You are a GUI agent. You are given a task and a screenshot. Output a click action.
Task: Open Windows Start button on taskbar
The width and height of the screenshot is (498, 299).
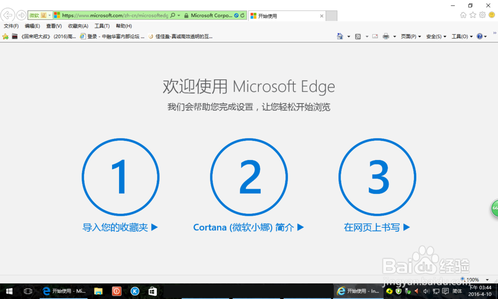pos(9,291)
